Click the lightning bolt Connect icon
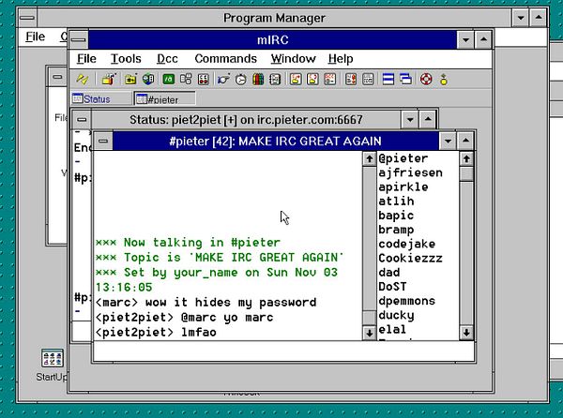 coord(83,80)
